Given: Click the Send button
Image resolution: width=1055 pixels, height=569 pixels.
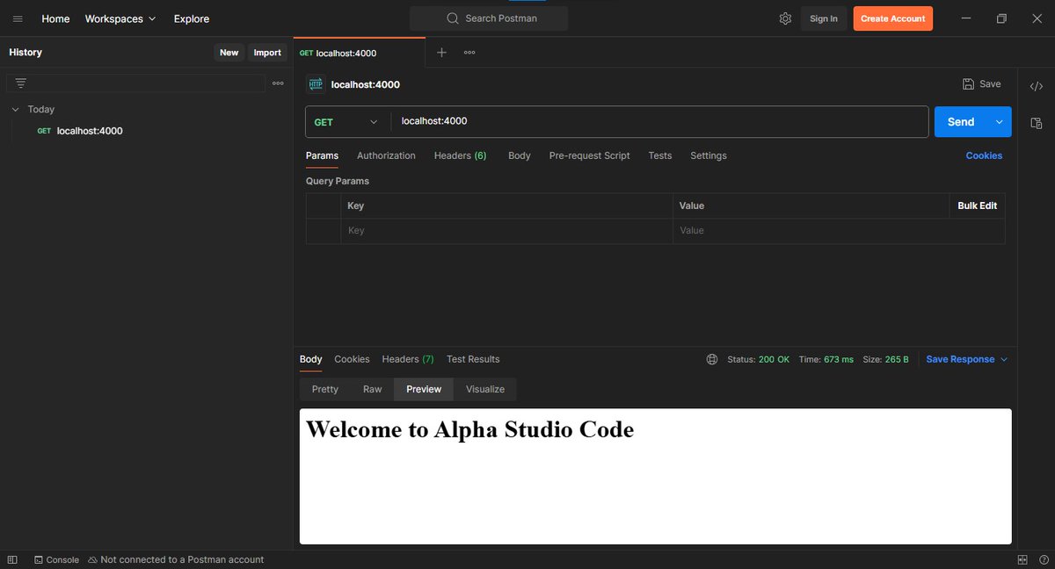Looking at the screenshot, I should [961, 122].
